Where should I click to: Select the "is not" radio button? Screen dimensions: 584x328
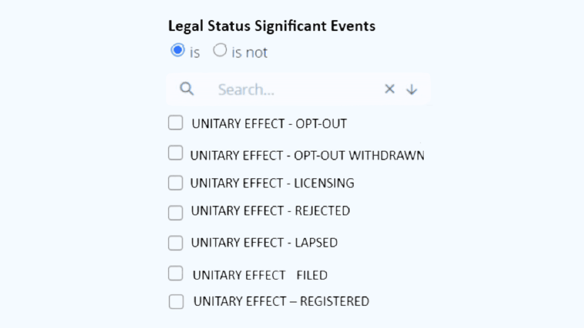pyautogui.click(x=220, y=50)
